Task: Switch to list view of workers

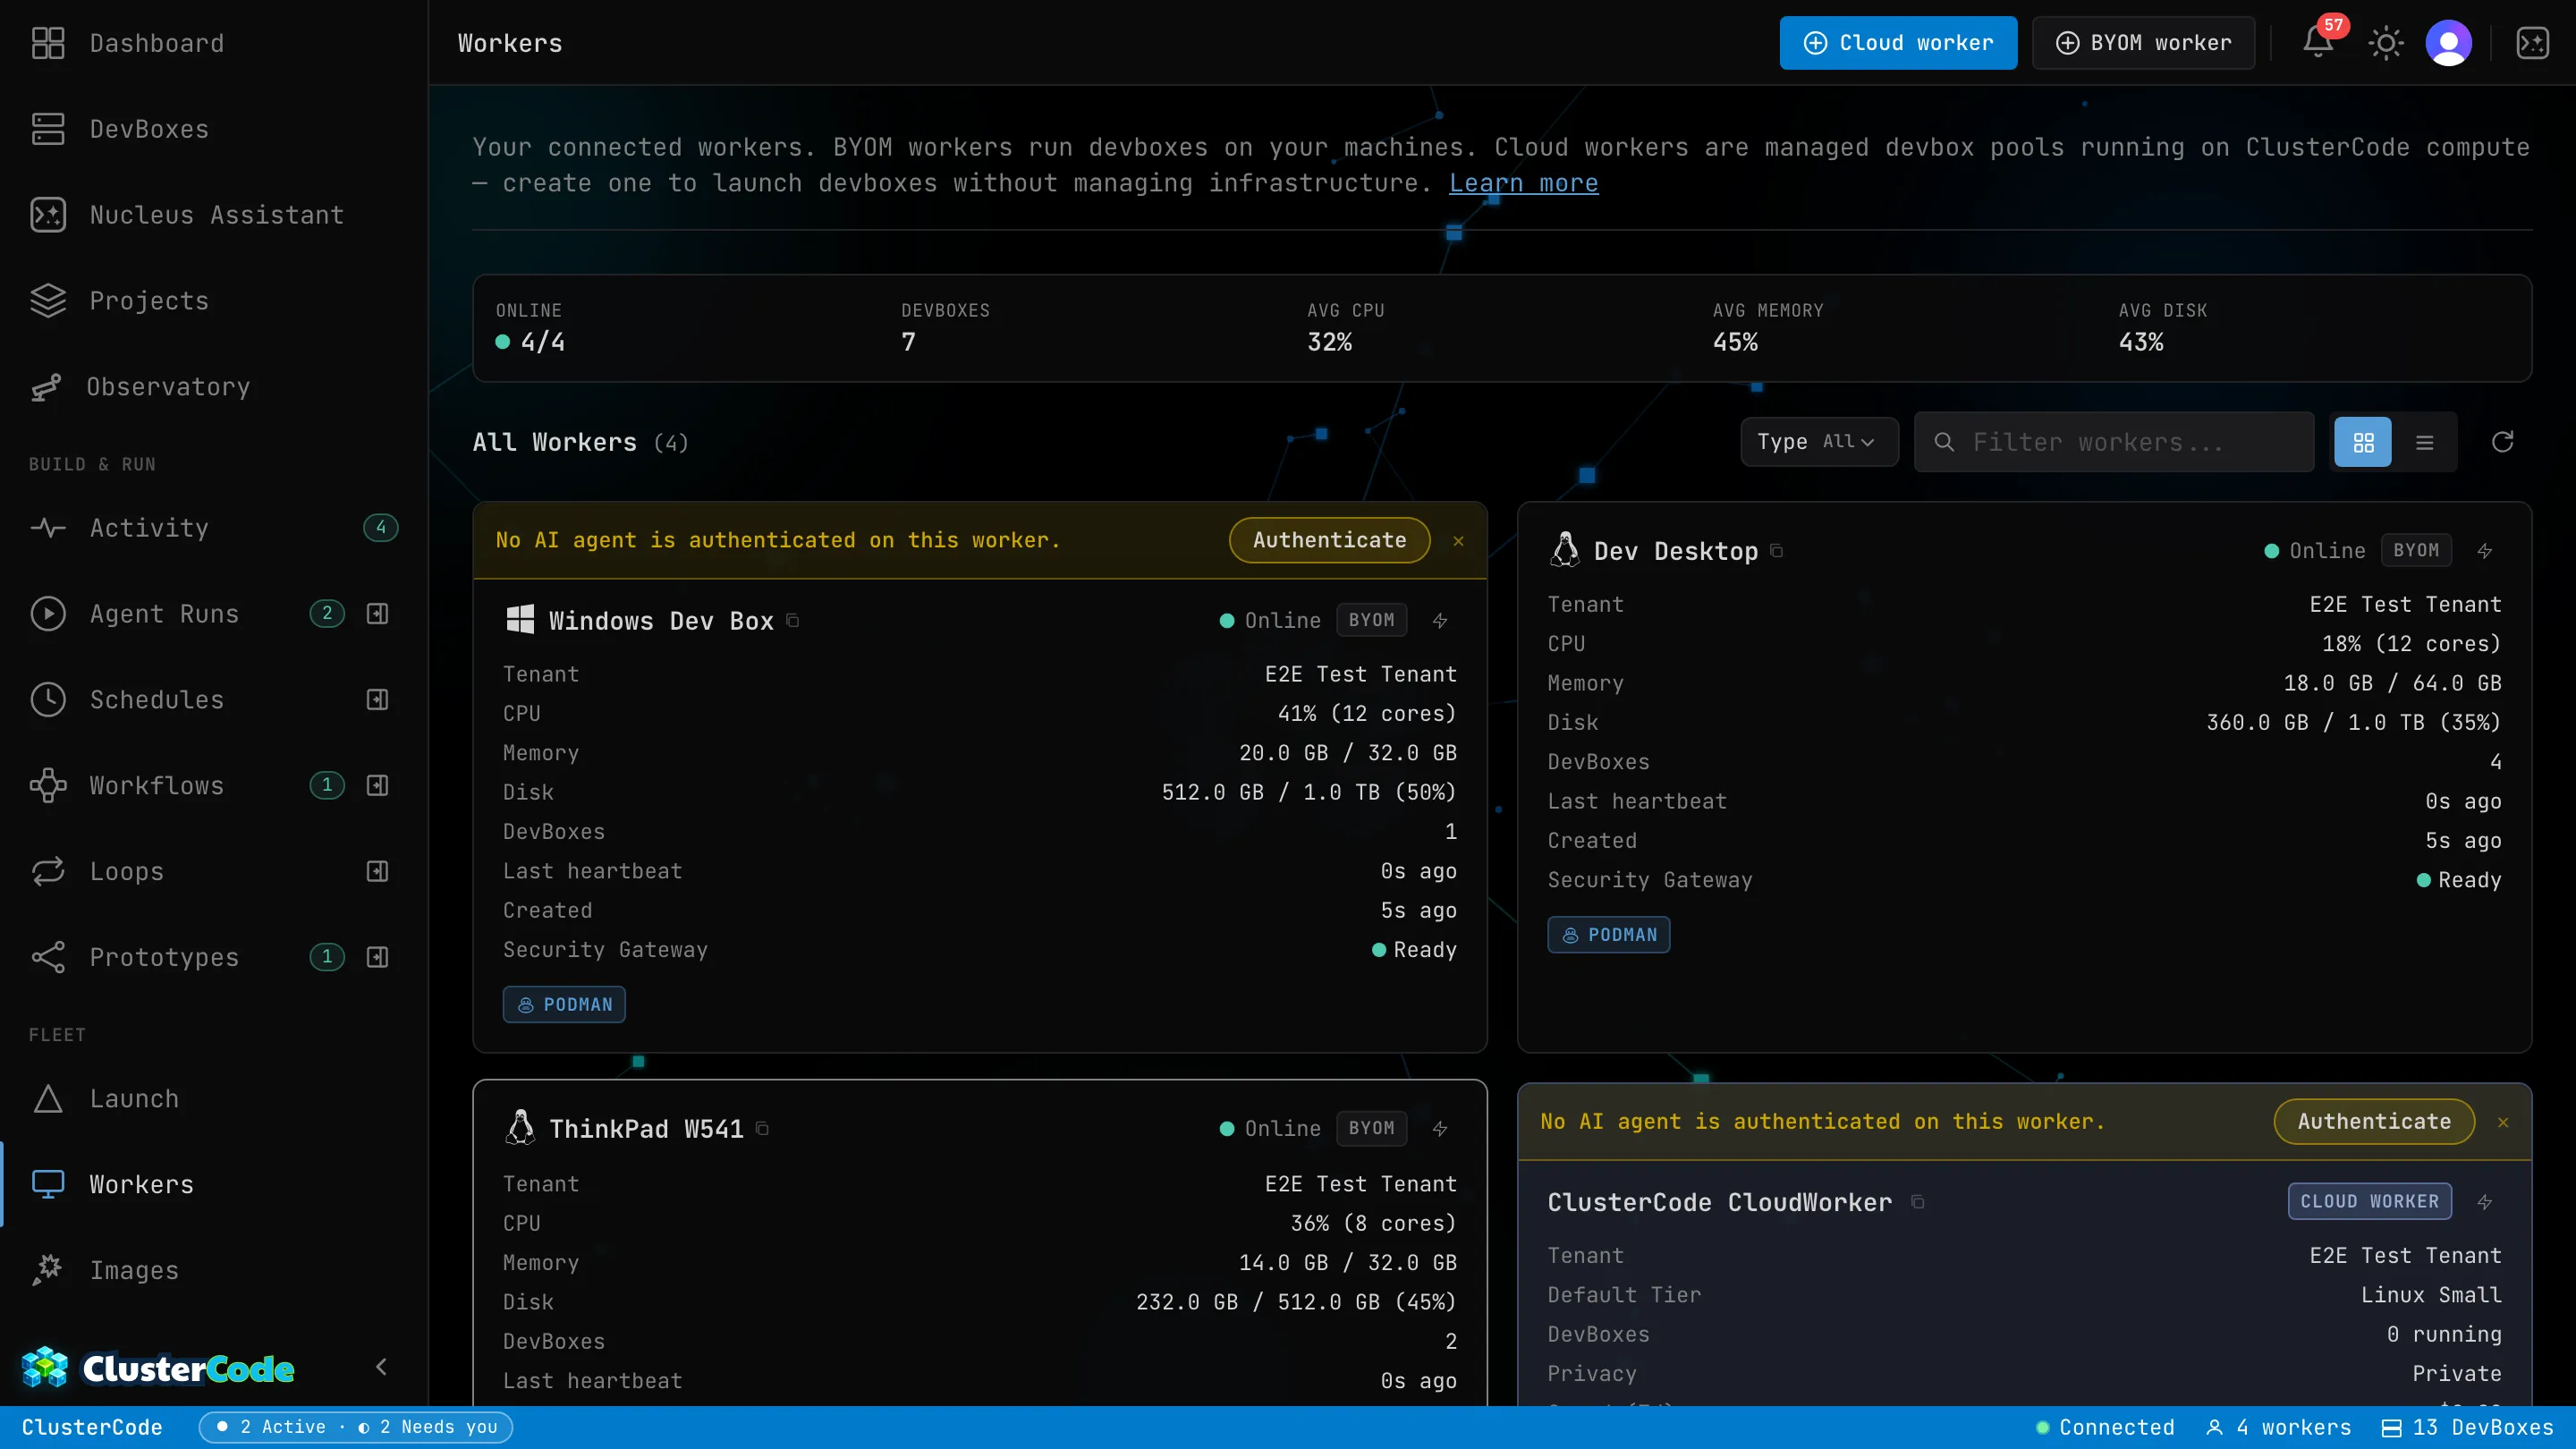Action: point(2425,442)
